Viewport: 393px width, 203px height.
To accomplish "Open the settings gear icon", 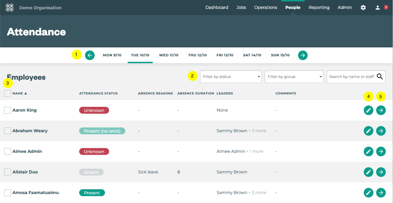I will pyautogui.click(x=363, y=8).
